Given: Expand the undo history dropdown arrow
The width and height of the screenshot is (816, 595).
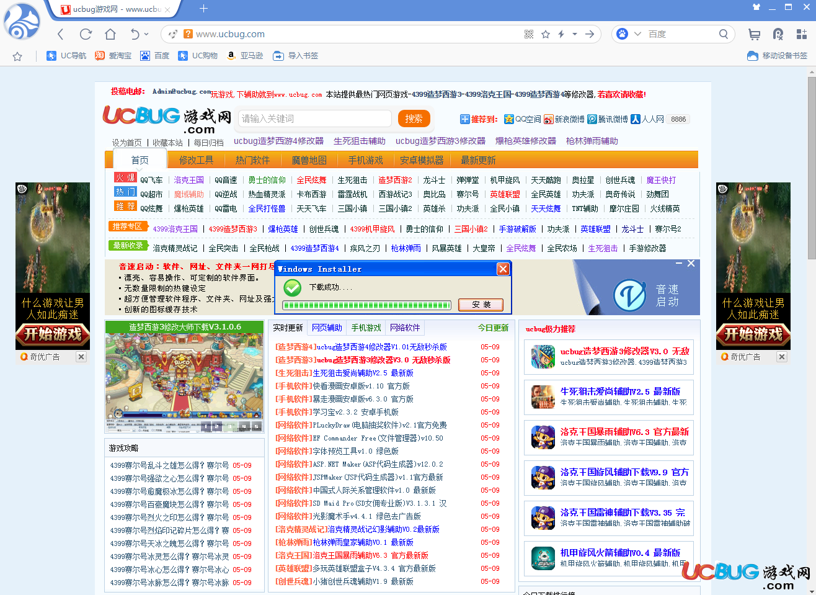Looking at the screenshot, I should [146, 34].
